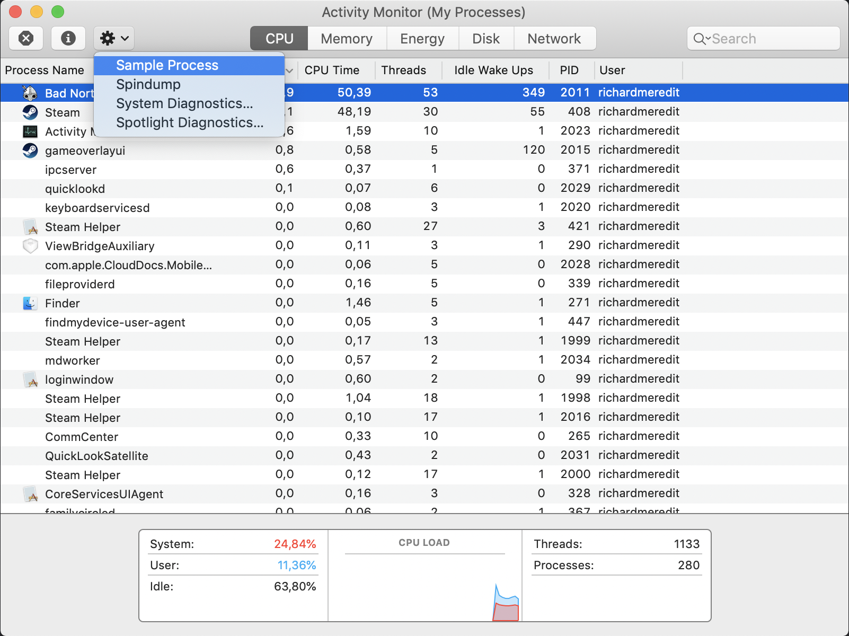This screenshot has height=636, width=849.
Task: Select the findmydevice-user-agent row
Action: (x=424, y=322)
